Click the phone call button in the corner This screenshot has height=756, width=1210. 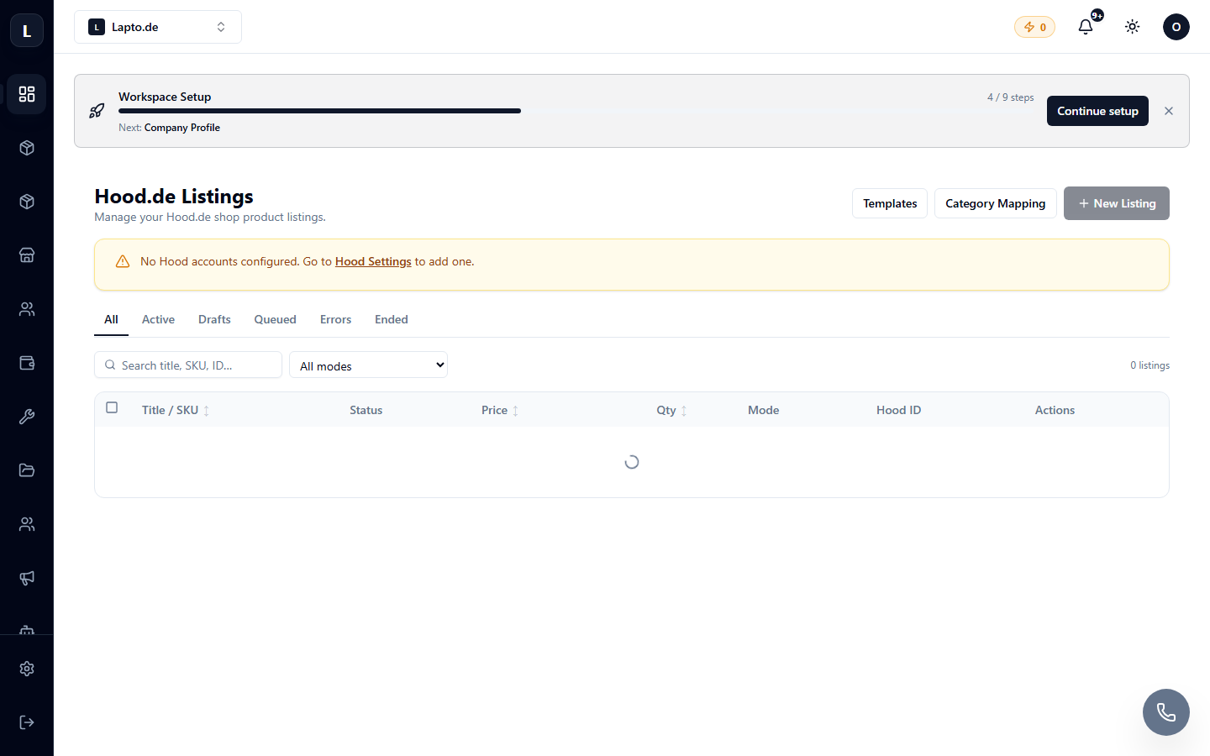[1166, 712]
